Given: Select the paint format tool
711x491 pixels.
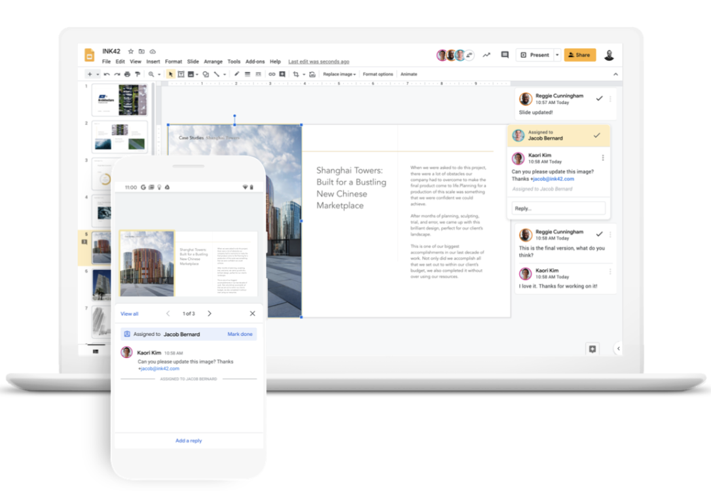Looking at the screenshot, I should pos(137,75).
